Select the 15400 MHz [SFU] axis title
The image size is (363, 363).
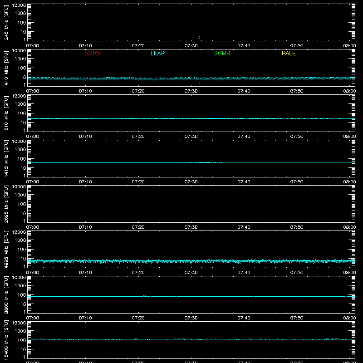(6, 340)
